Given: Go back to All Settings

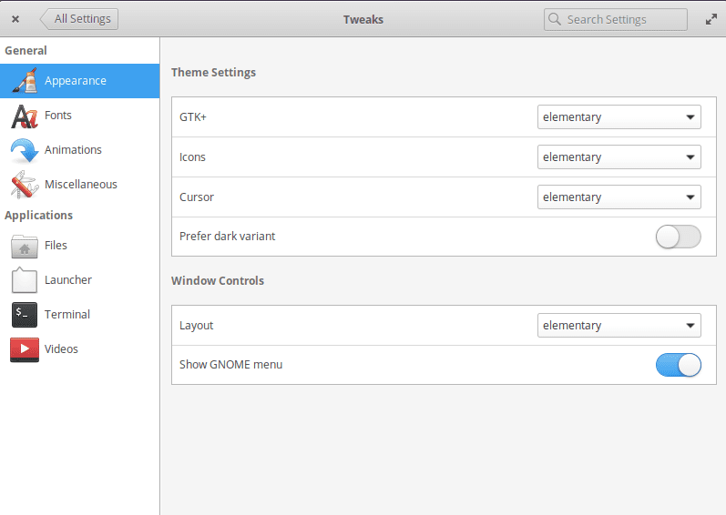Looking at the screenshot, I should pos(79,19).
